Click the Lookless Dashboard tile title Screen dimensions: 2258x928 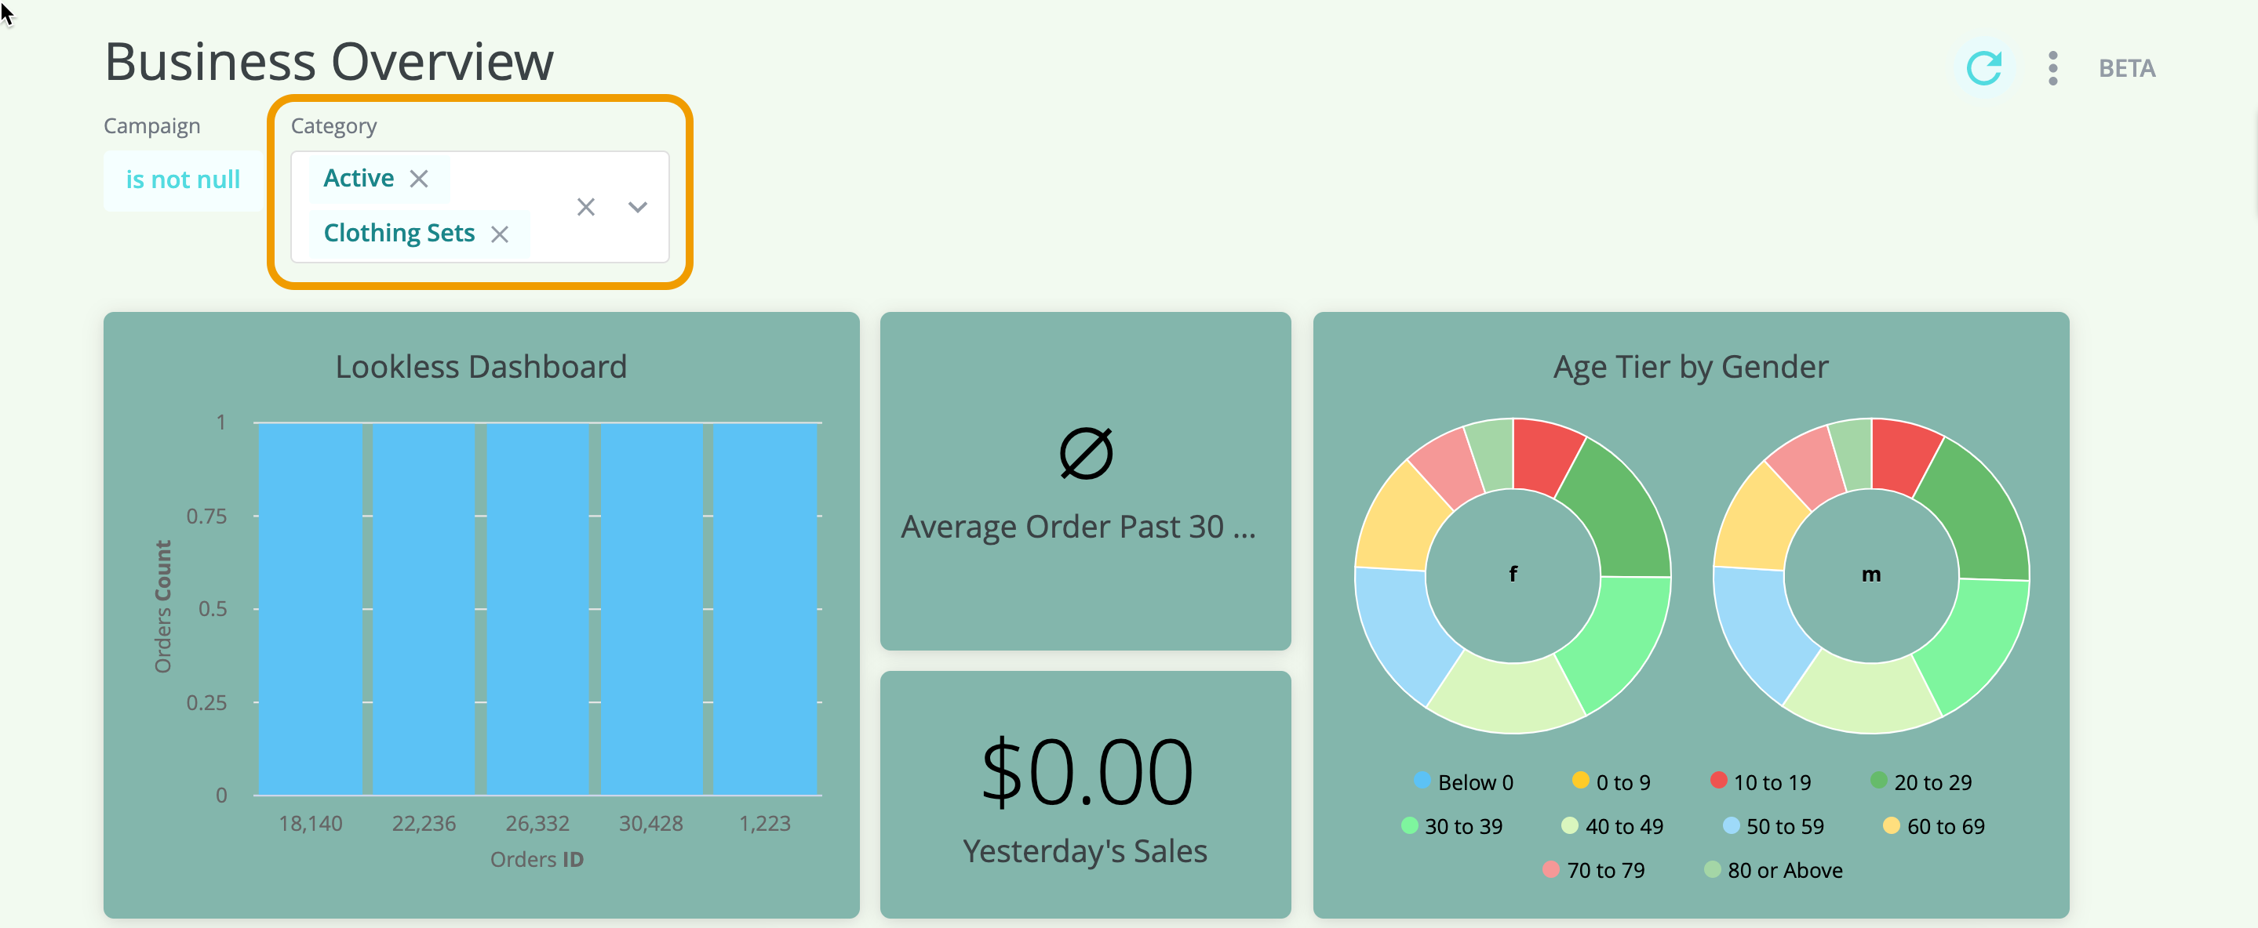[x=480, y=367]
